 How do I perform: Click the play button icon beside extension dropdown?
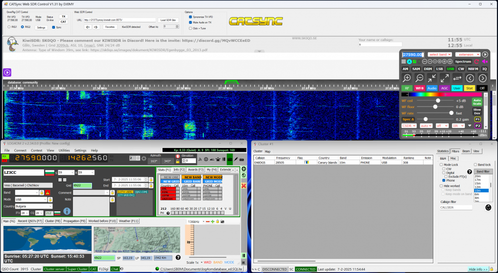tap(485, 55)
